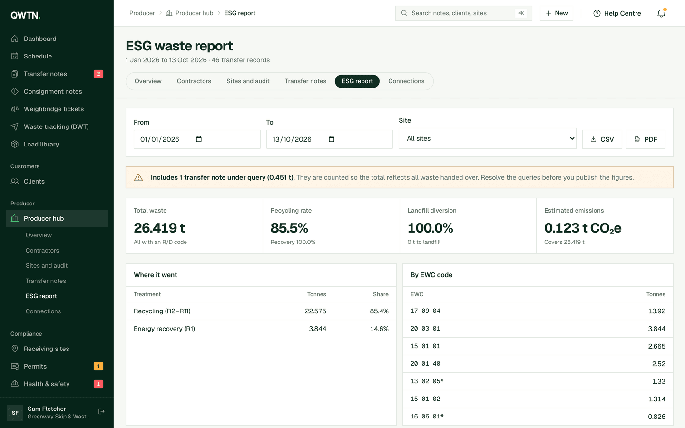
Task: Click EWC code 17 09 04
Action: [425, 311]
